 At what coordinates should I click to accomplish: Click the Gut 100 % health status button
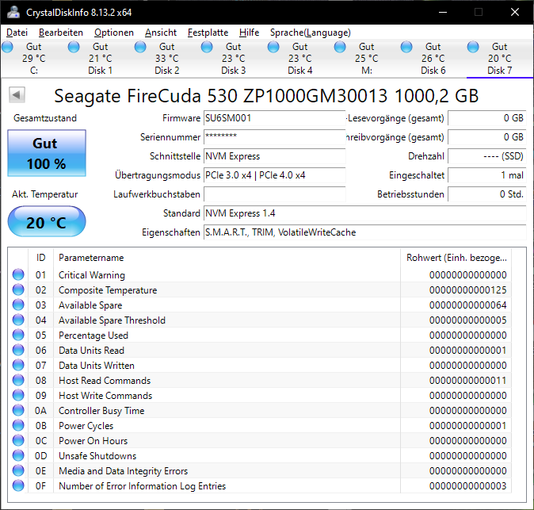point(47,153)
